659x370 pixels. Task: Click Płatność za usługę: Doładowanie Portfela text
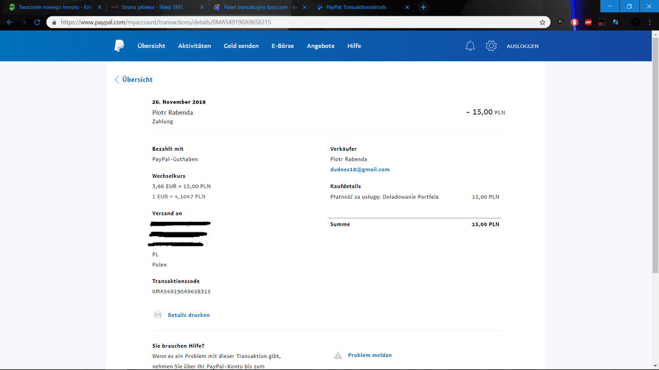tap(384, 197)
